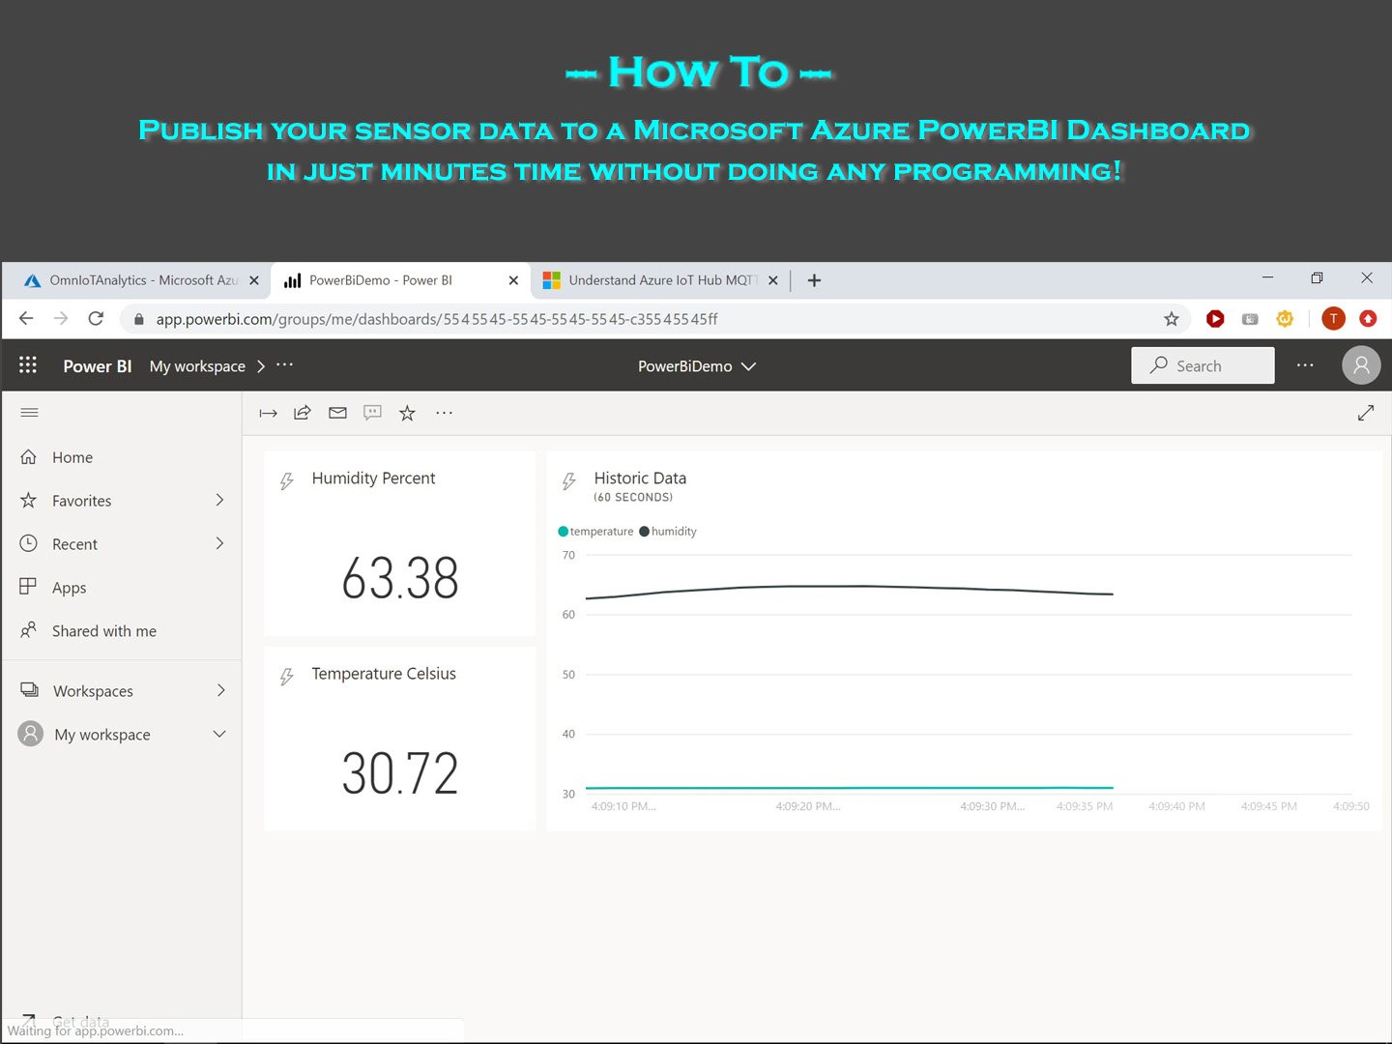Share the PowerBiDemo dashboard
The image size is (1392, 1044).
(302, 413)
